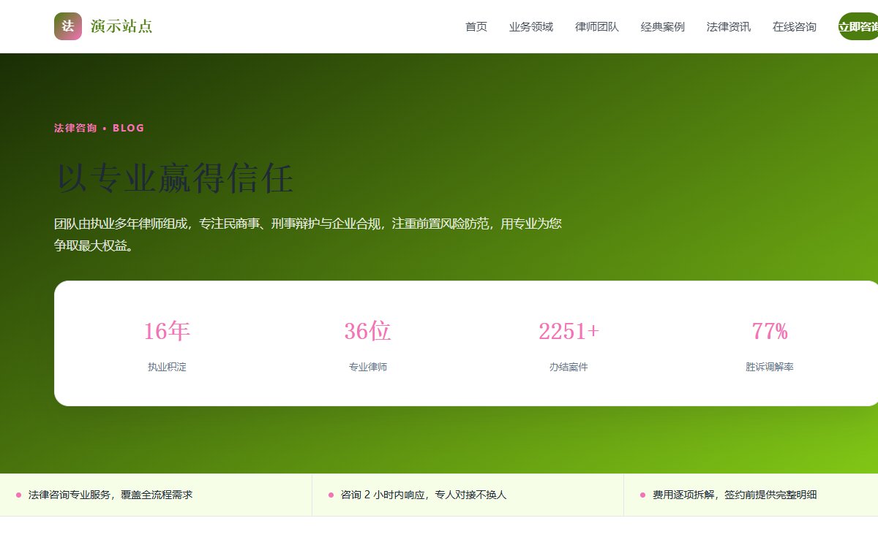Viewport: 878px width, 548px height.
Task: Select 律师团队 in the navigation
Action: [x=597, y=27]
